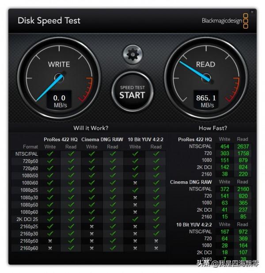Click ProRes Write cross for 2160p50

click(50, 241)
